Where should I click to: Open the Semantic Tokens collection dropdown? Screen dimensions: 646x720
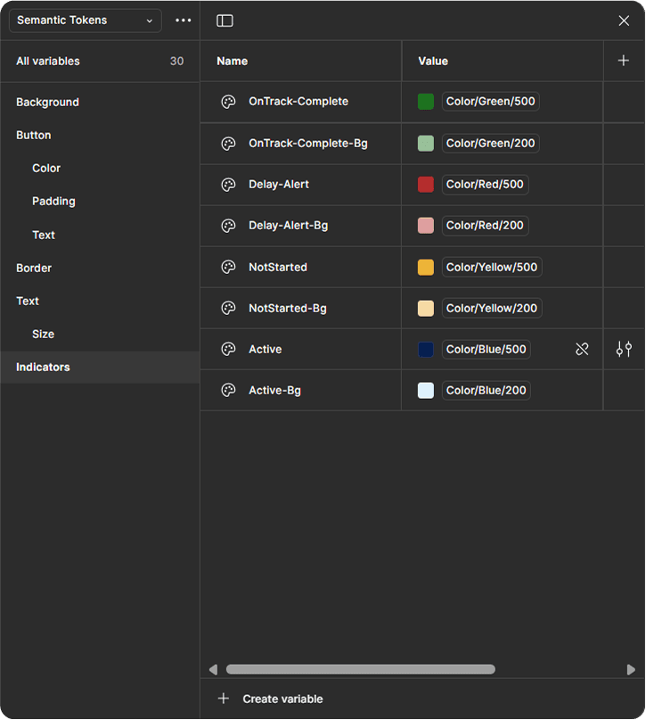click(x=86, y=21)
